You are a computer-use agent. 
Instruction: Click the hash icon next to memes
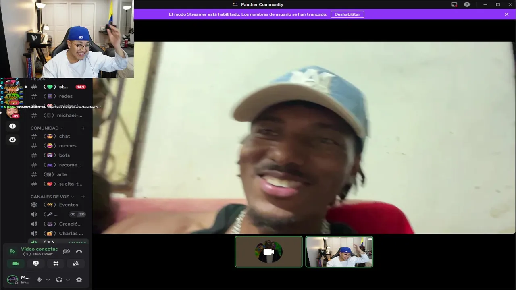[x=34, y=146]
